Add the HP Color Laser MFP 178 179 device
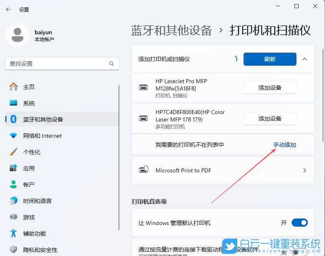The image size is (325, 256). [270, 119]
